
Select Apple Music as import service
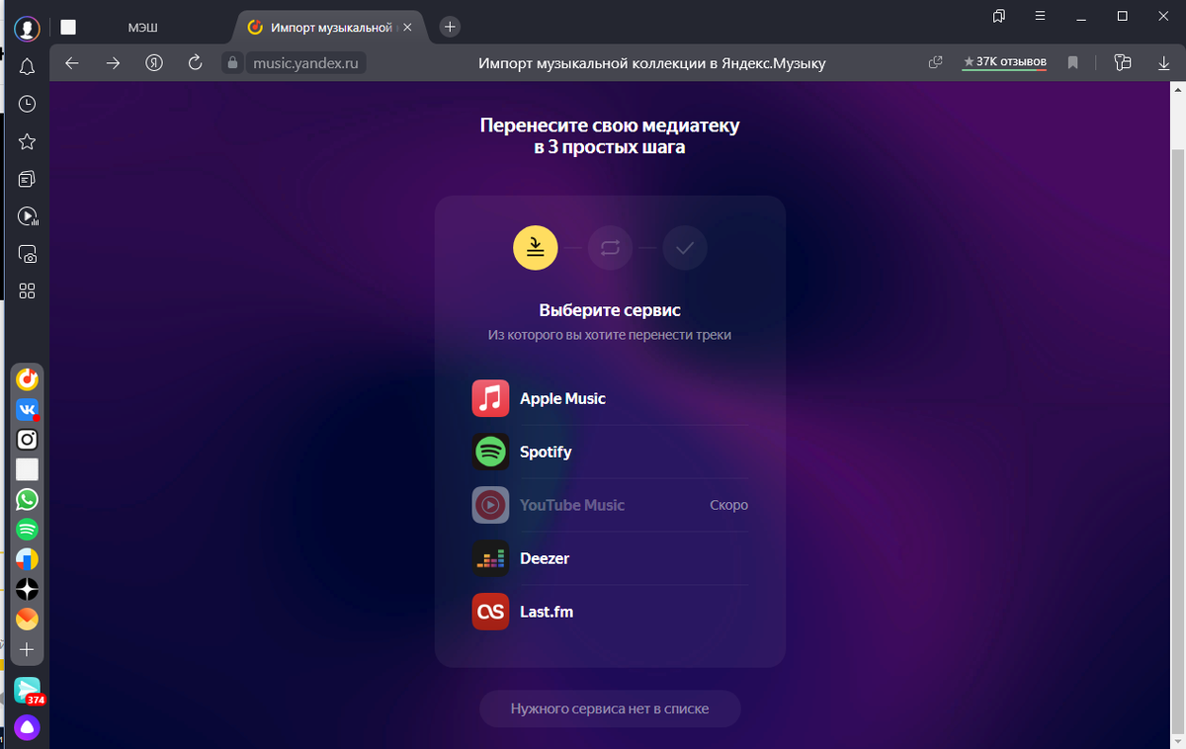(610, 398)
